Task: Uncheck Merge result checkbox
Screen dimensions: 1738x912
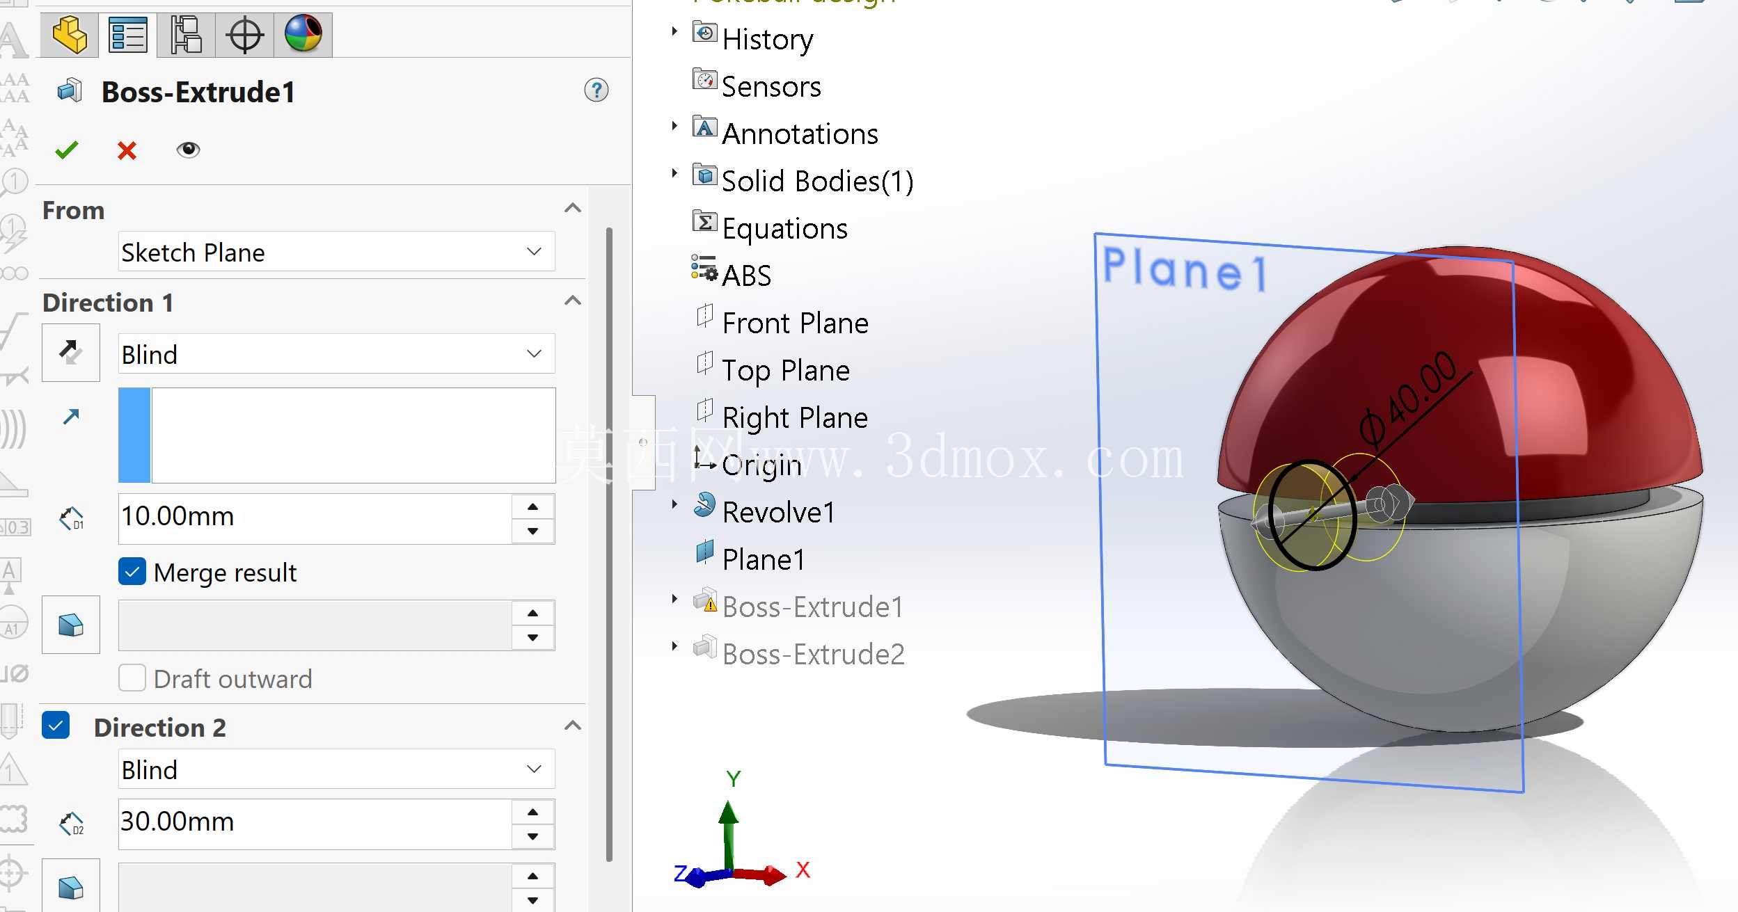Action: [132, 572]
